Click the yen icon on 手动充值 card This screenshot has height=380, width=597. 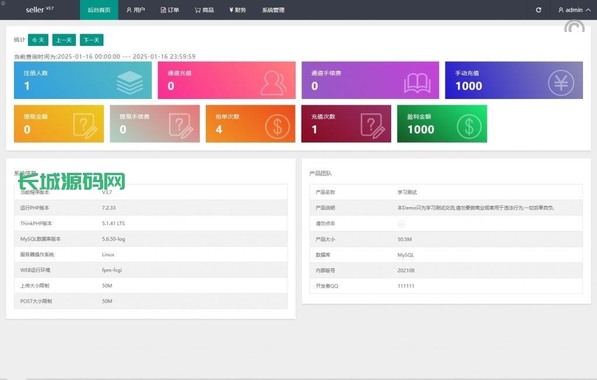561,83
